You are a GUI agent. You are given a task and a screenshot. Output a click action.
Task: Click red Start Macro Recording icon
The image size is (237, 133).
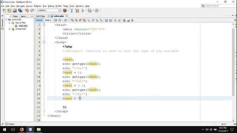(x=115, y=20)
